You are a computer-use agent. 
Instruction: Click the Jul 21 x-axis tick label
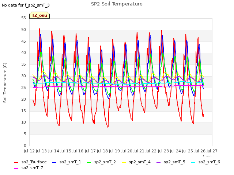139,151
